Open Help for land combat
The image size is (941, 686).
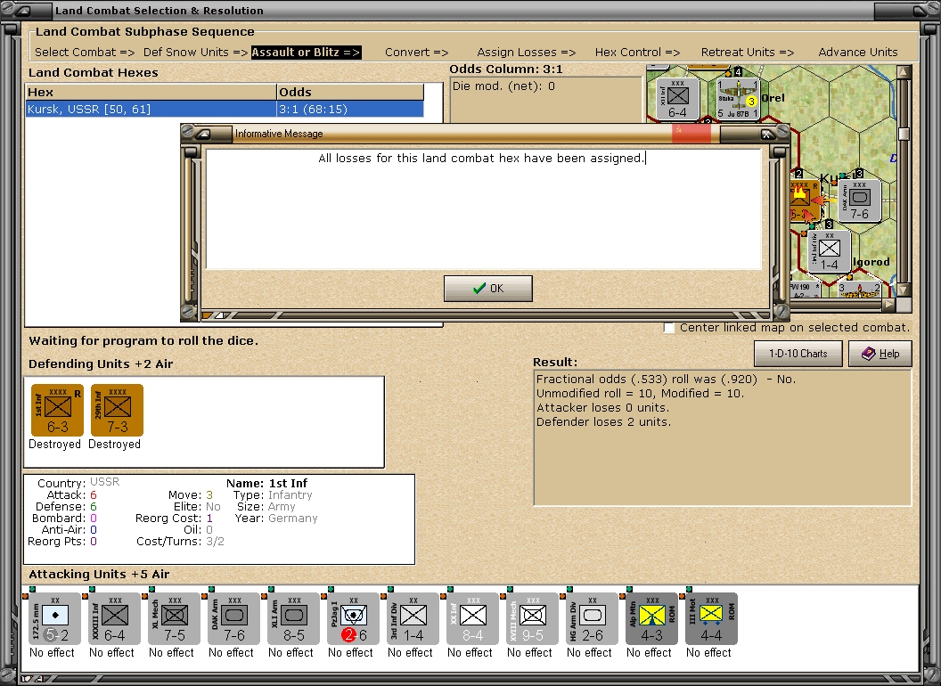pyautogui.click(x=880, y=354)
